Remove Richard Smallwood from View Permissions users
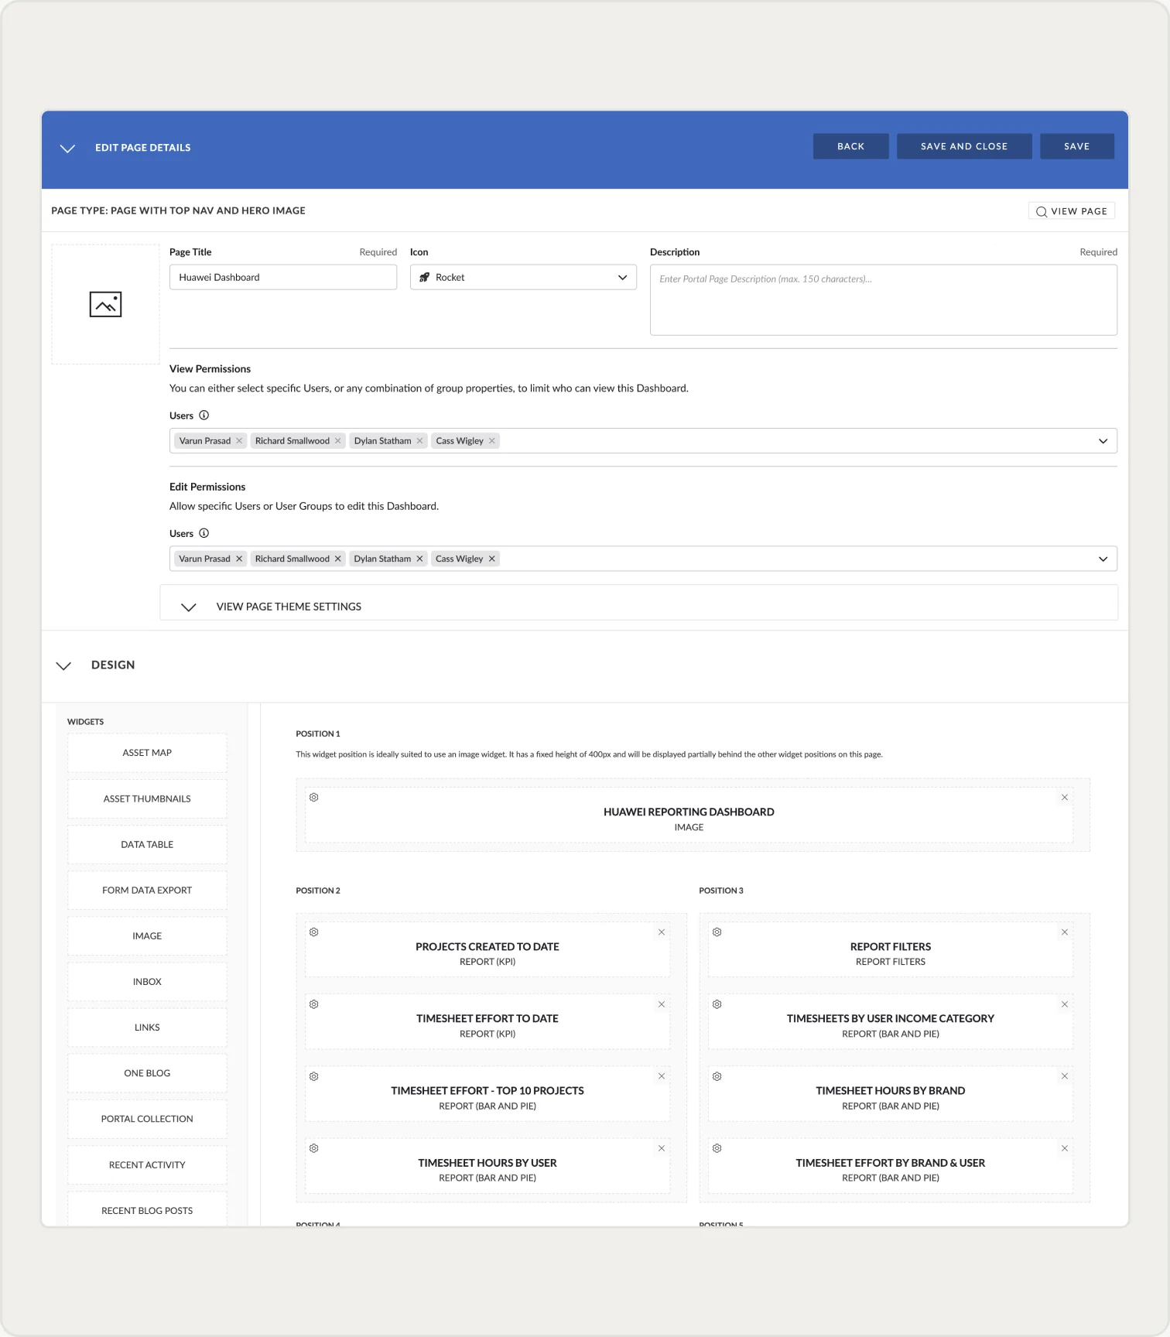The image size is (1170, 1337). 338,441
